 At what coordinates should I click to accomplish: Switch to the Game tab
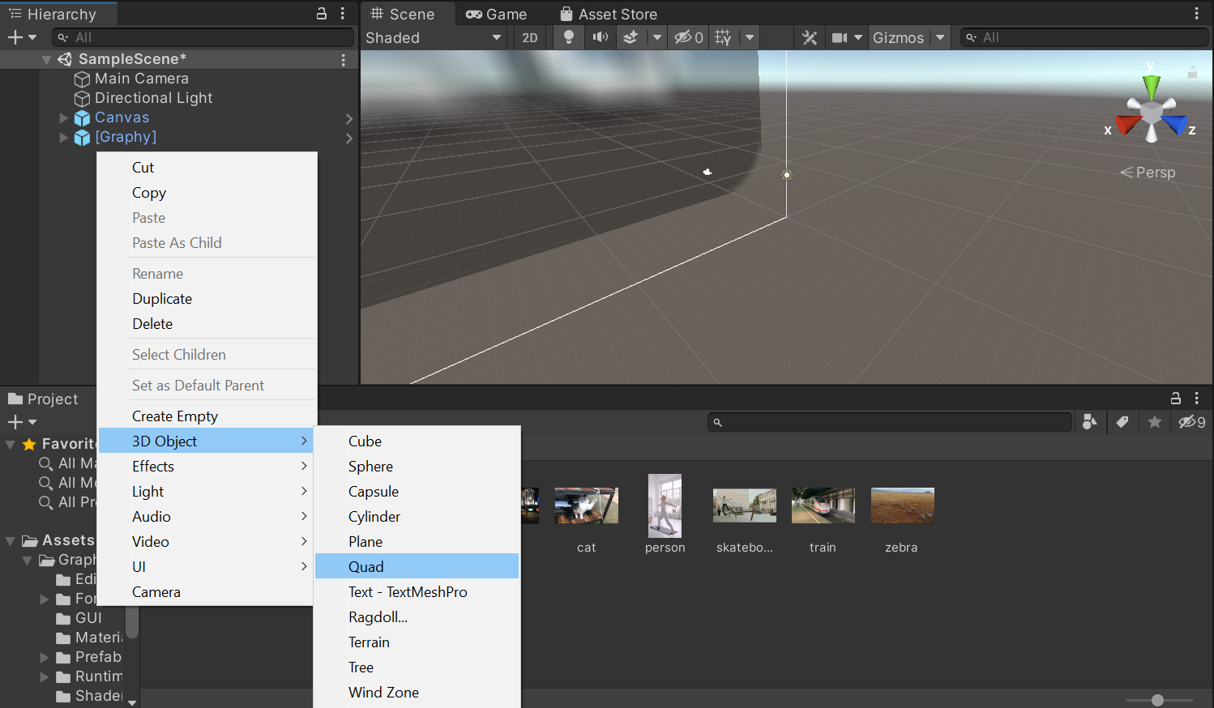tap(497, 15)
